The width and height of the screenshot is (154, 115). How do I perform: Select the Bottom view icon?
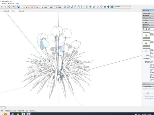click(x=86, y=7)
